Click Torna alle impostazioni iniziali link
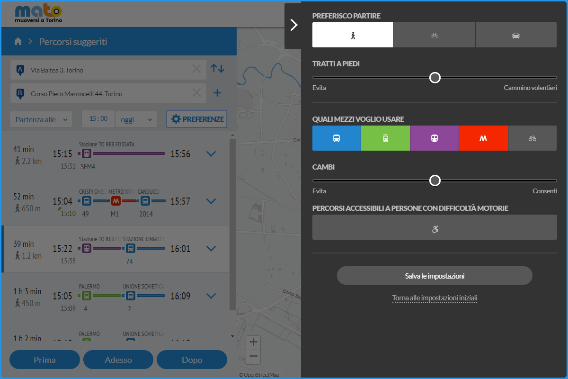 (435, 298)
